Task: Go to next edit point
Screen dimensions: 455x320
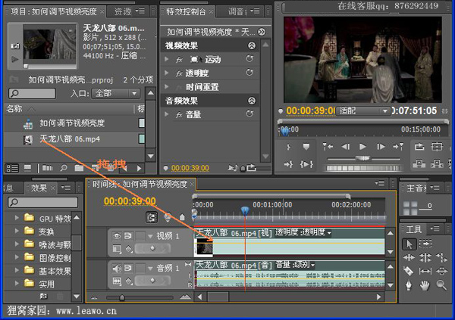Action: click(398, 147)
